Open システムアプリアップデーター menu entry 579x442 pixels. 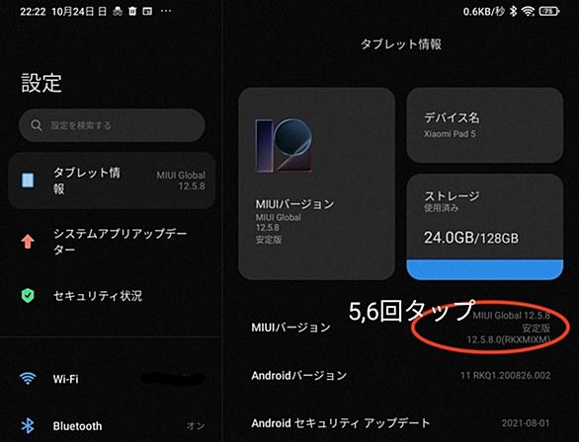(112, 242)
